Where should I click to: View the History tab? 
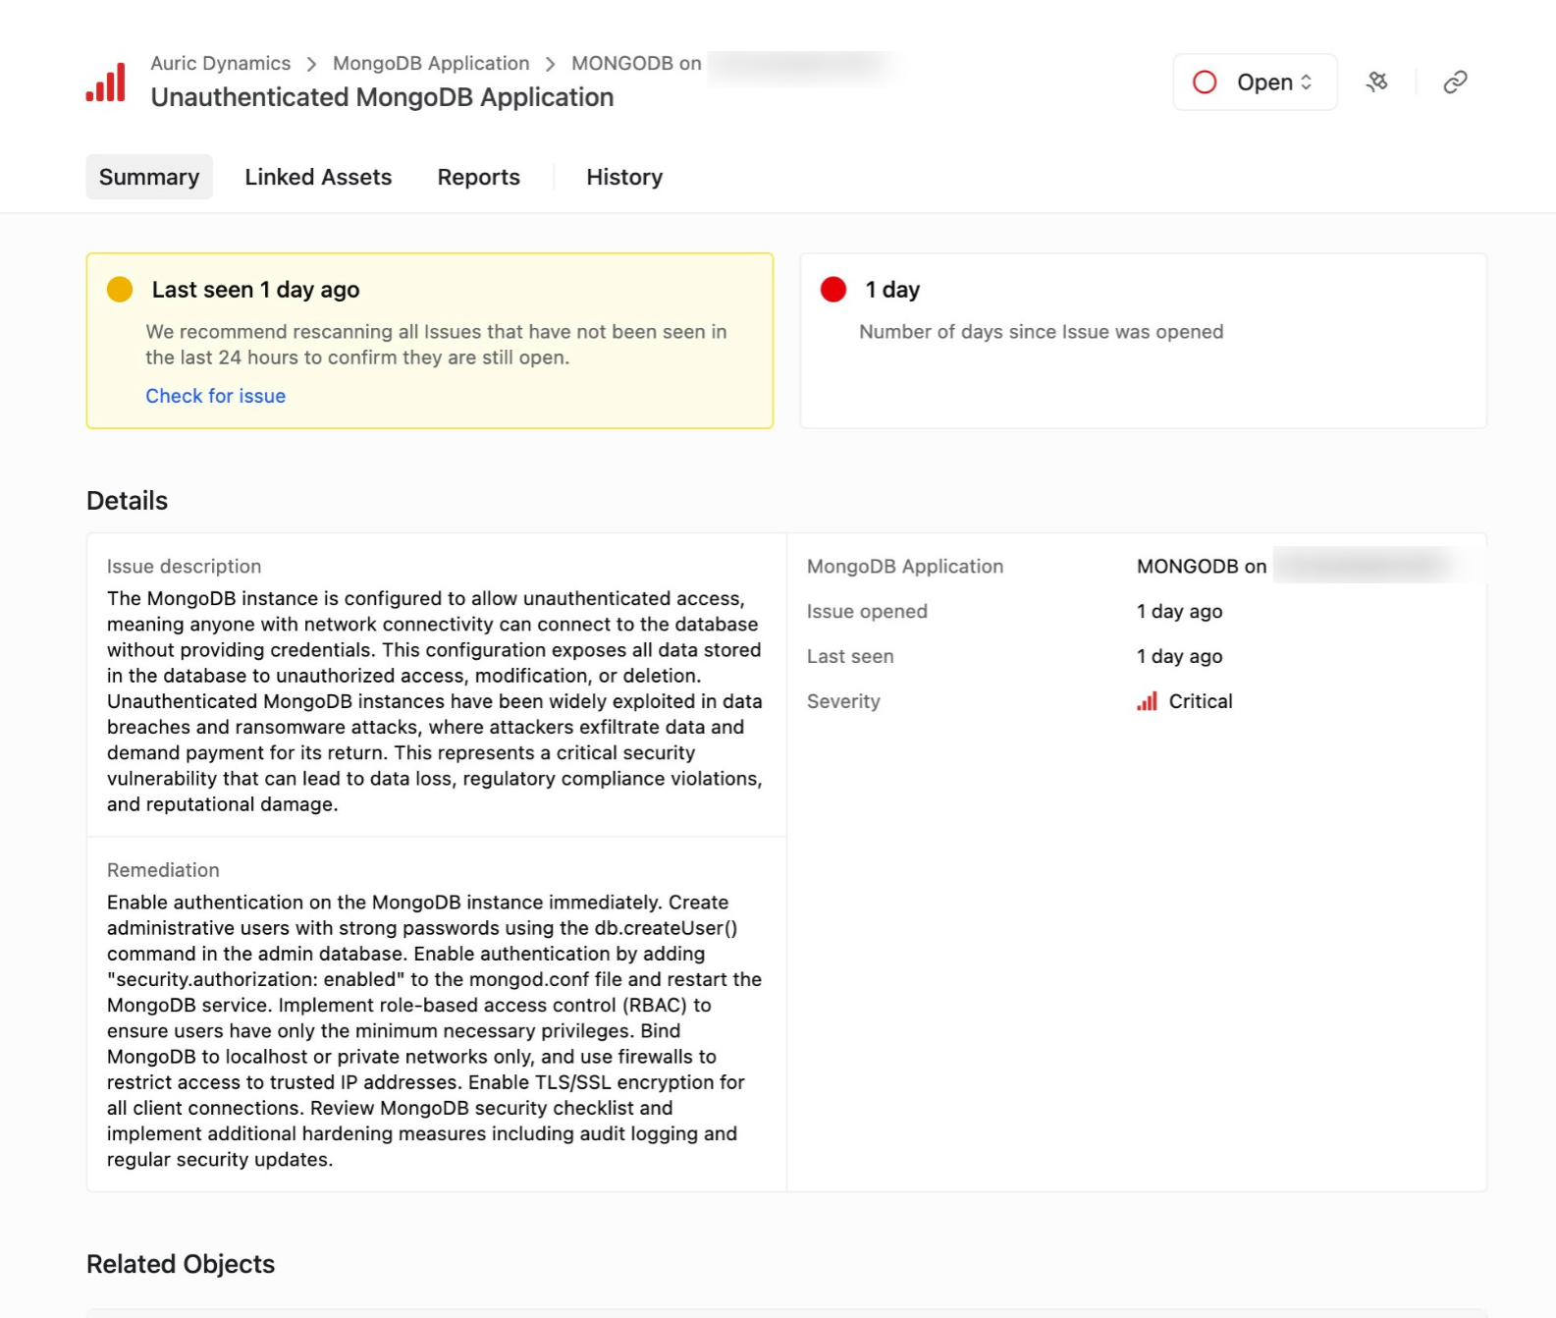click(x=624, y=177)
